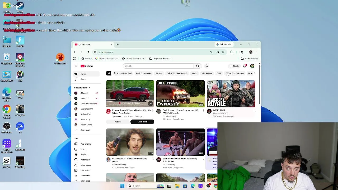Open History in sidebar
Screen dimensions: 338x190
click(x=86, y=149)
